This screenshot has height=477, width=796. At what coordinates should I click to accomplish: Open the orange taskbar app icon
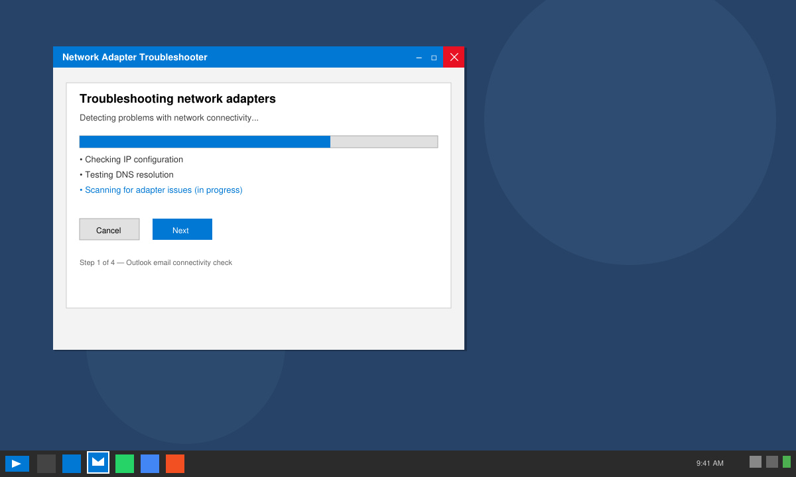(175, 464)
